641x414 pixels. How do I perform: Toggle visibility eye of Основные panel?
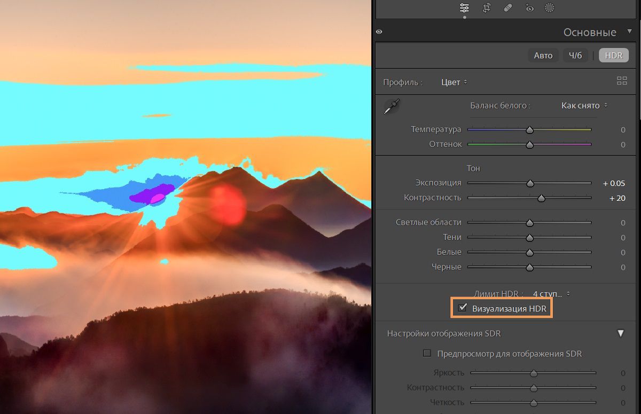pos(379,32)
